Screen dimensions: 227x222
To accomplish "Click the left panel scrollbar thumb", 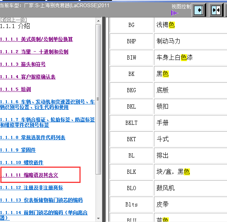I will coord(98,99).
